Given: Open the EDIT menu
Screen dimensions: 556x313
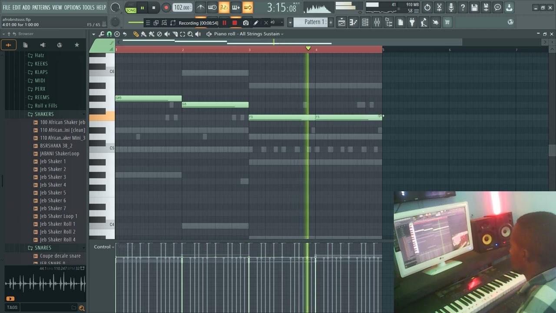Looking at the screenshot, I should click(17, 7).
